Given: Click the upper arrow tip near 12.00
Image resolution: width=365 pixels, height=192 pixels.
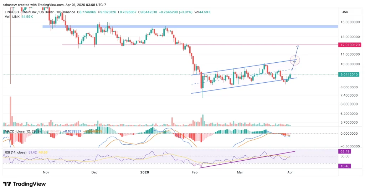Looking at the screenshot, I should [x=298, y=46].
